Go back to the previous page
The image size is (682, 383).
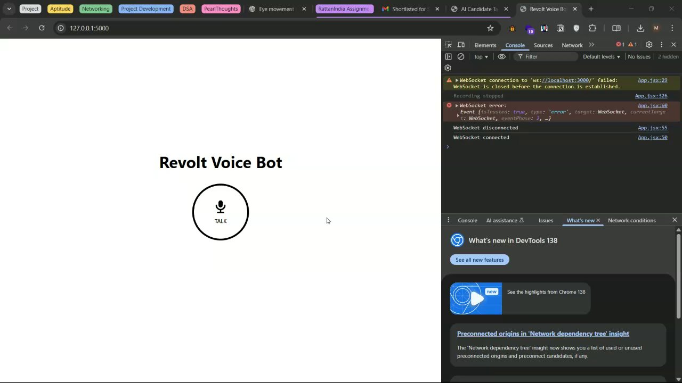pos(10,28)
